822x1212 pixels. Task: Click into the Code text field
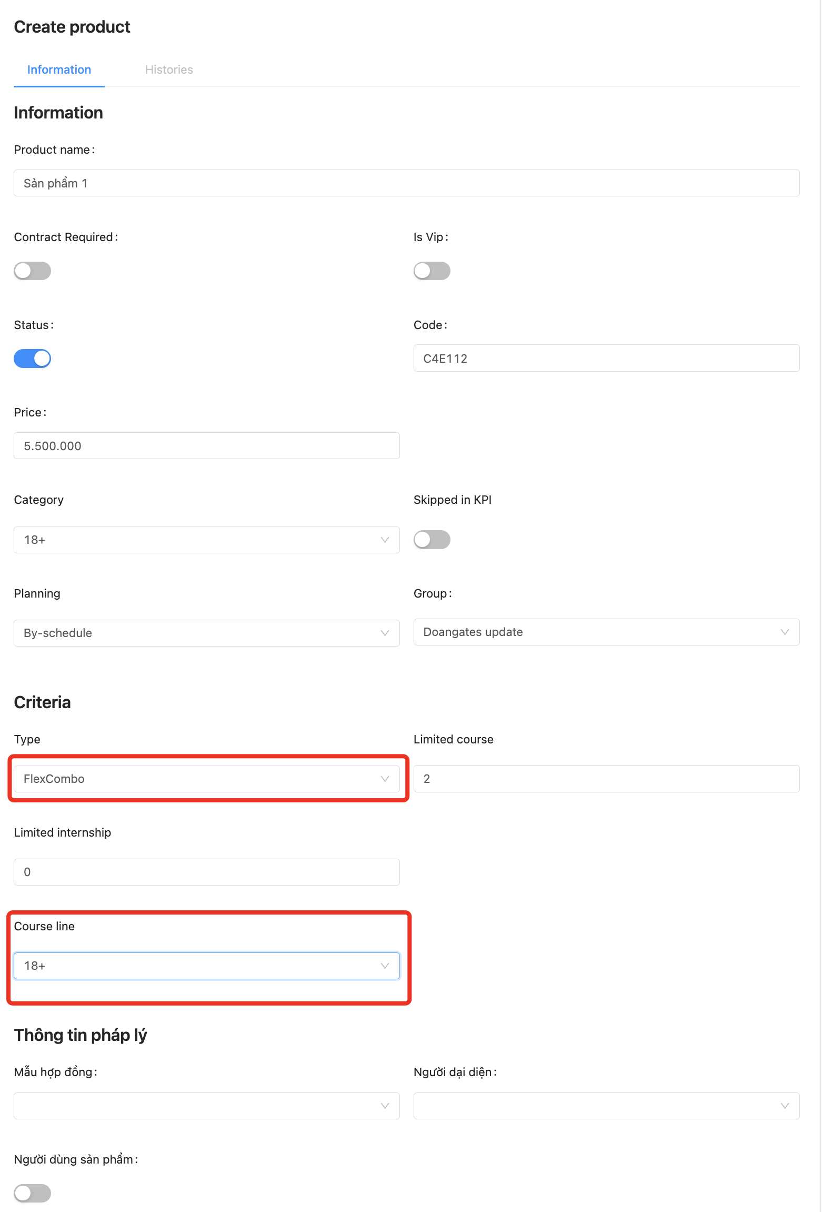[x=606, y=359]
